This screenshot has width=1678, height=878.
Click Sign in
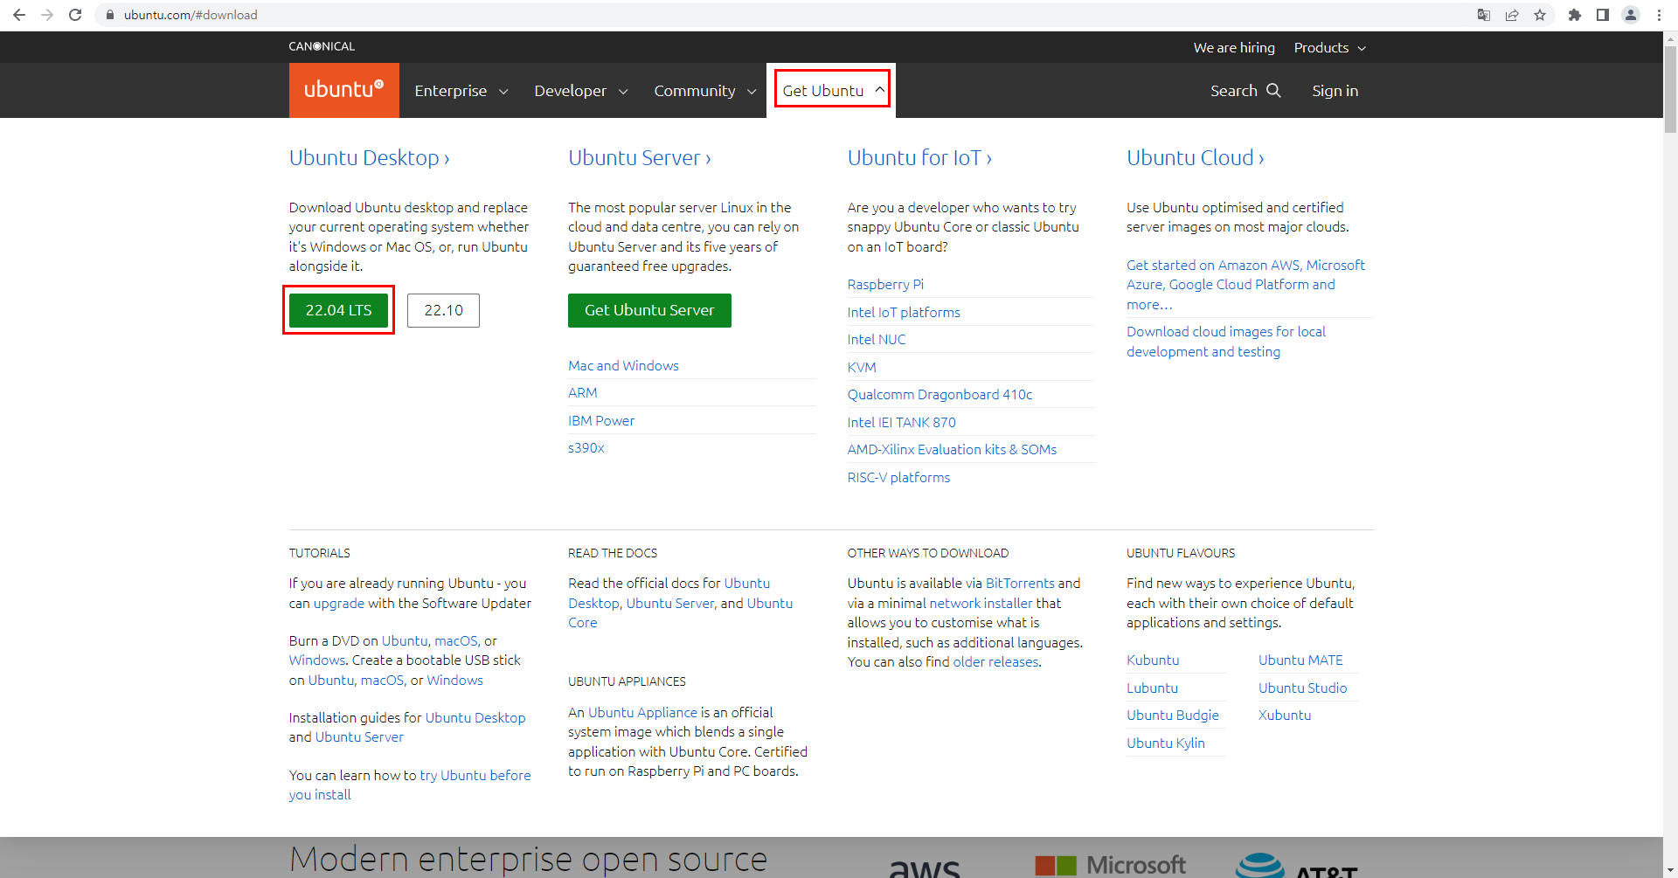tap(1335, 91)
